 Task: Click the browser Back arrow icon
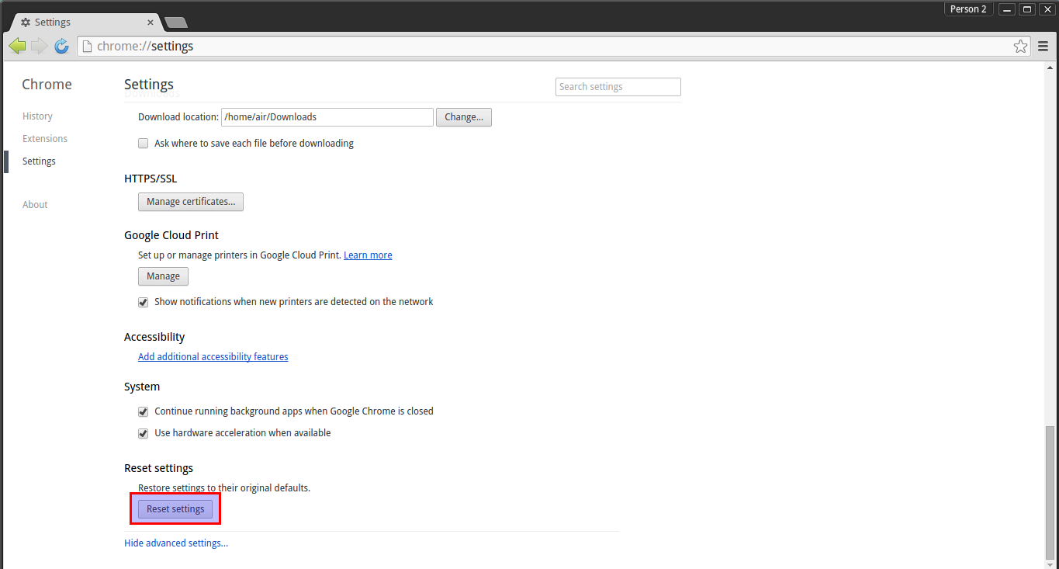click(x=17, y=47)
